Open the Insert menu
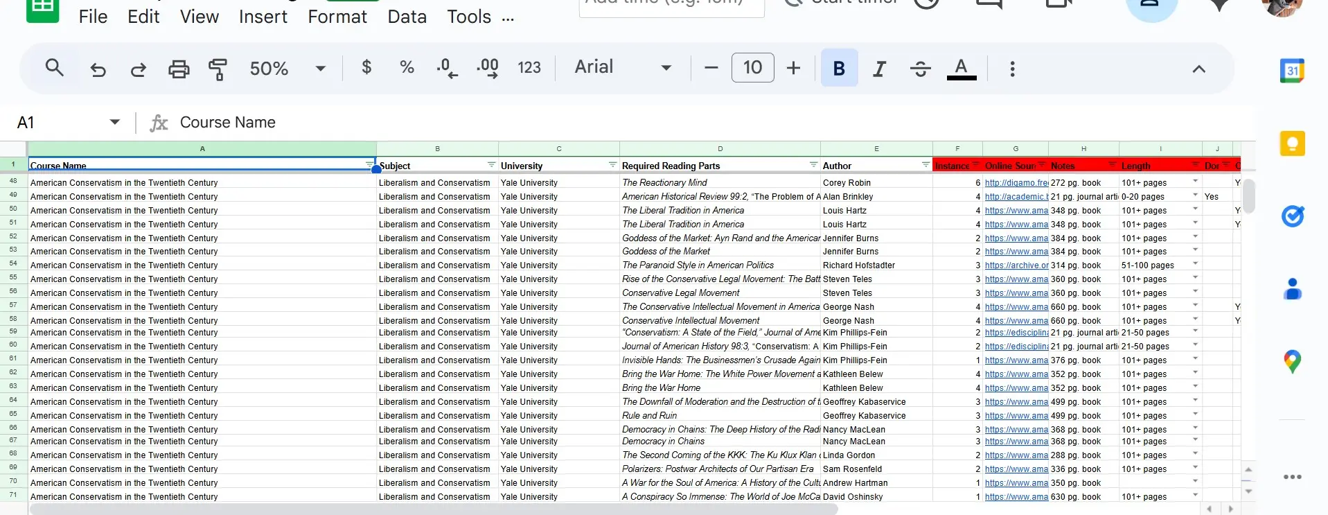Image resolution: width=1328 pixels, height=515 pixels. coord(263,17)
